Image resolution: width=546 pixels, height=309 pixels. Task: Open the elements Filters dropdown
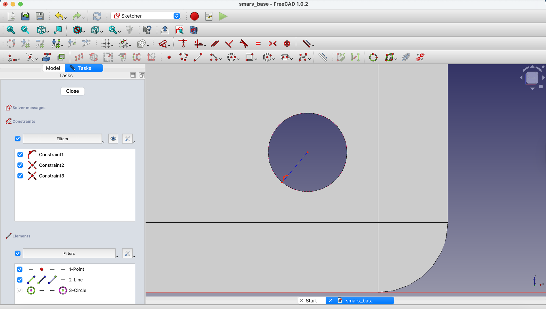(69, 253)
